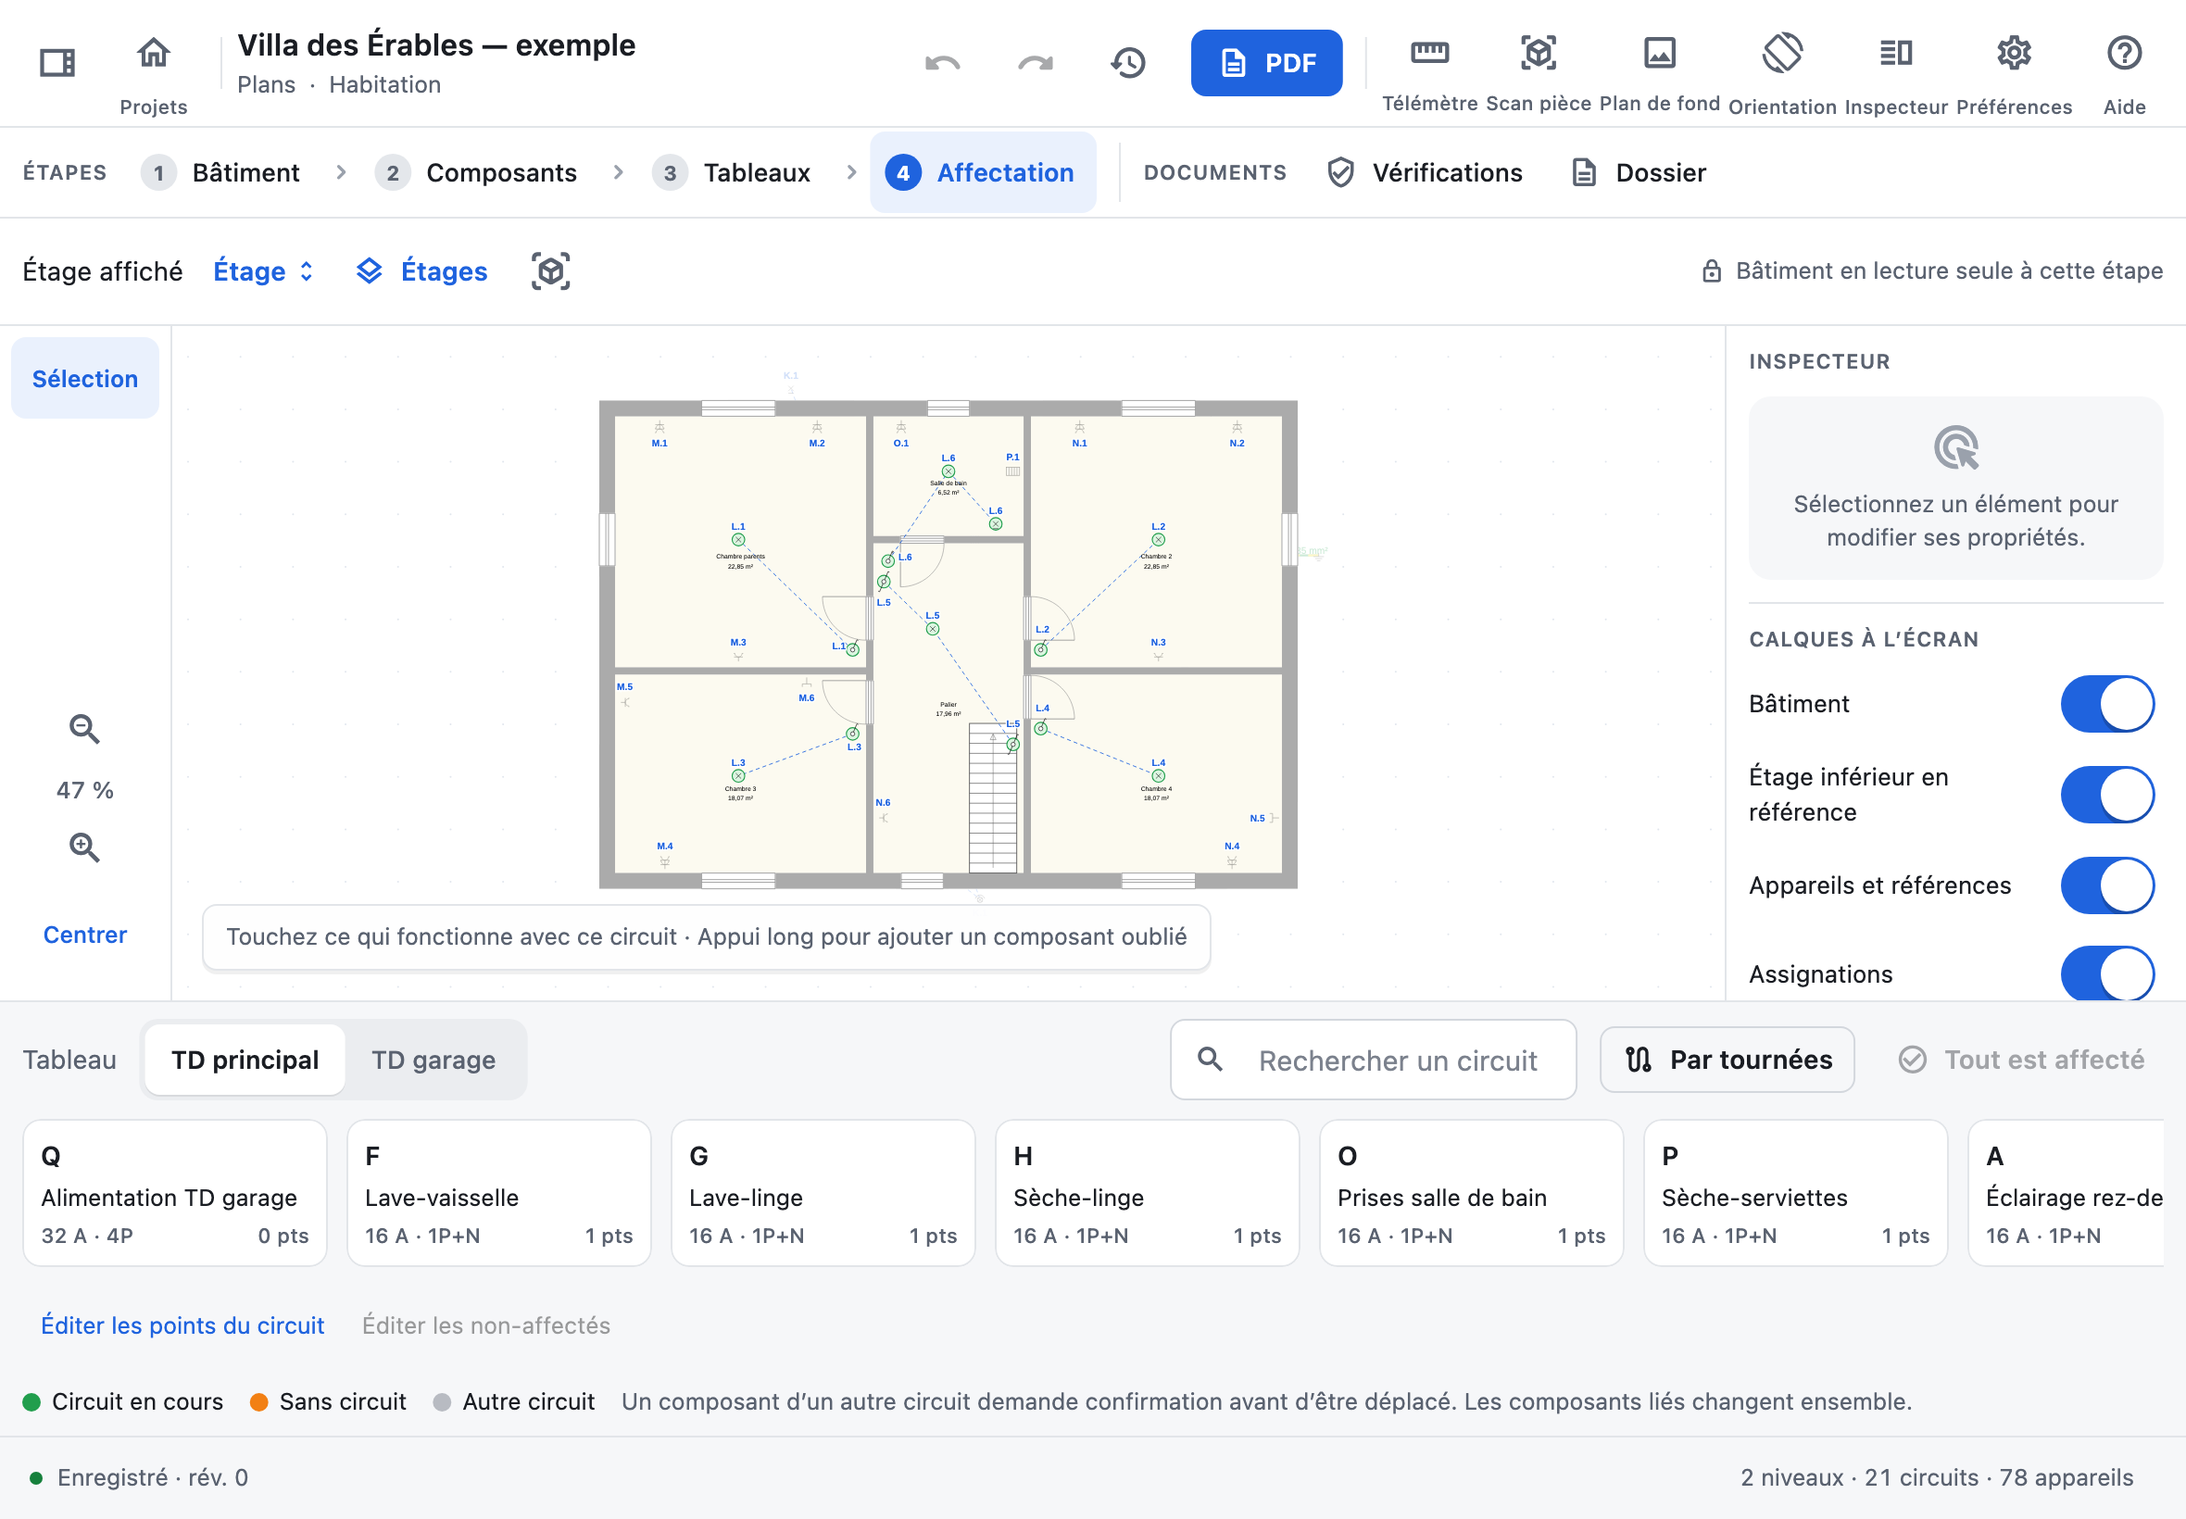2186x1519 pixels.
Task: Go to step 3 Tableaux
Action: tap(732, 173)
